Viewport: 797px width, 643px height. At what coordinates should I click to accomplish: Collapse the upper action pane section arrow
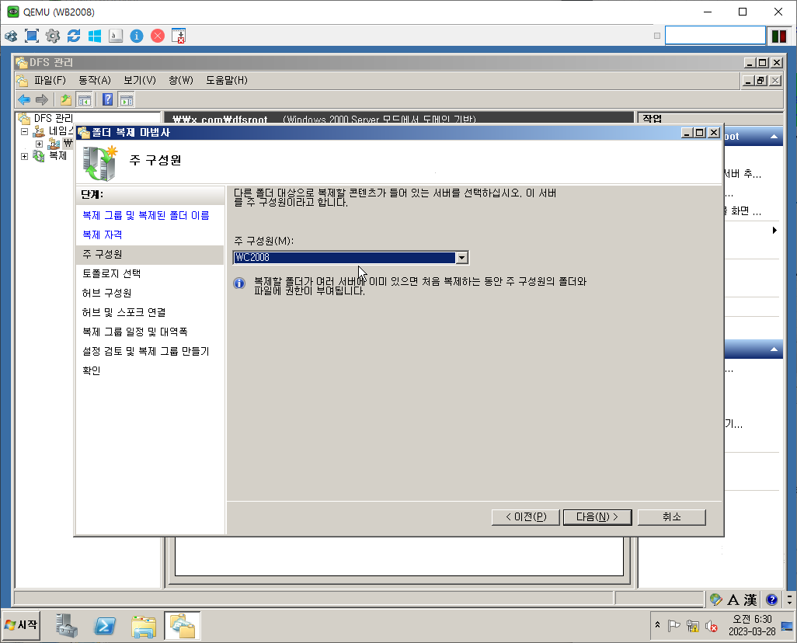tap(774, 136)
